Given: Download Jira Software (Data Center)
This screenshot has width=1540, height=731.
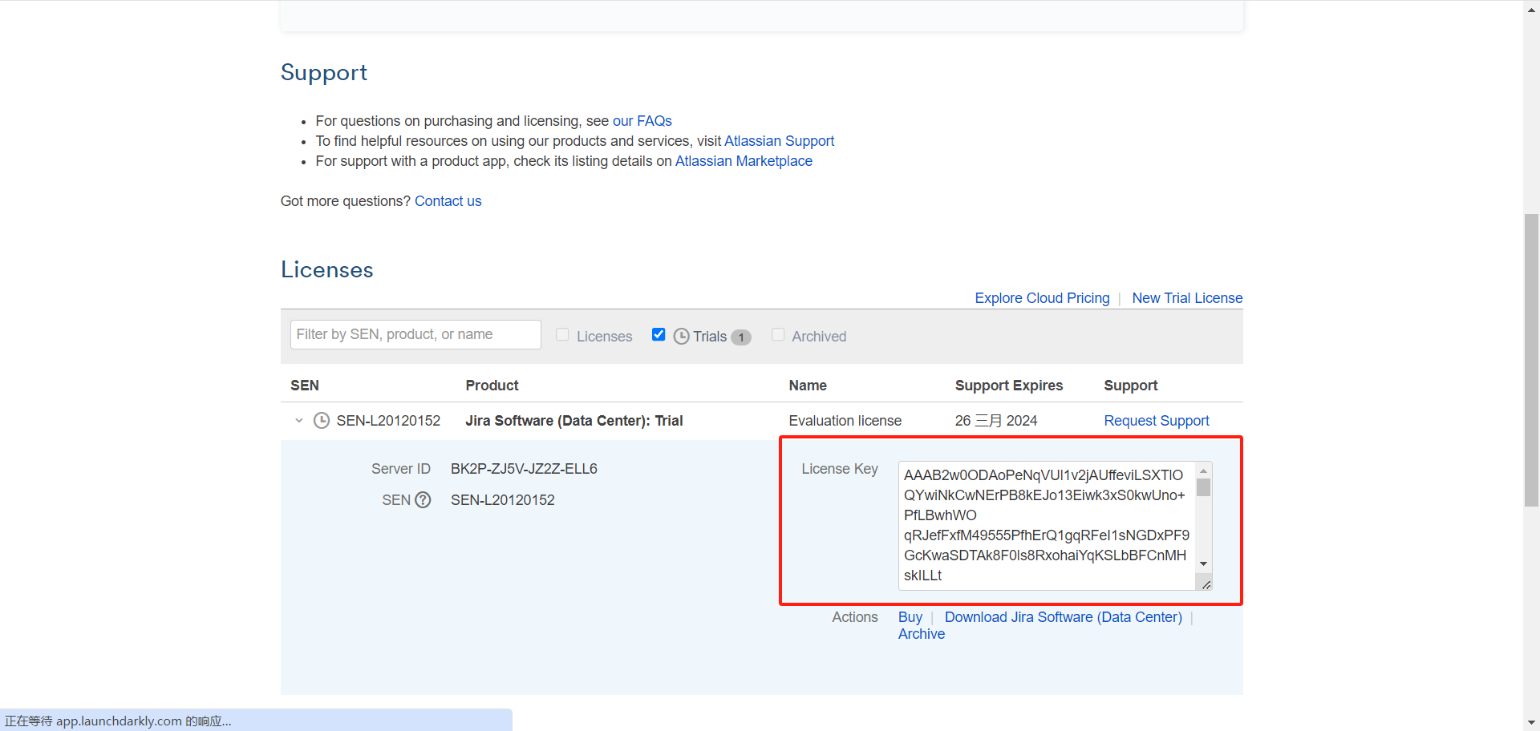Looking at the screenshot, I should point(1064,617).
